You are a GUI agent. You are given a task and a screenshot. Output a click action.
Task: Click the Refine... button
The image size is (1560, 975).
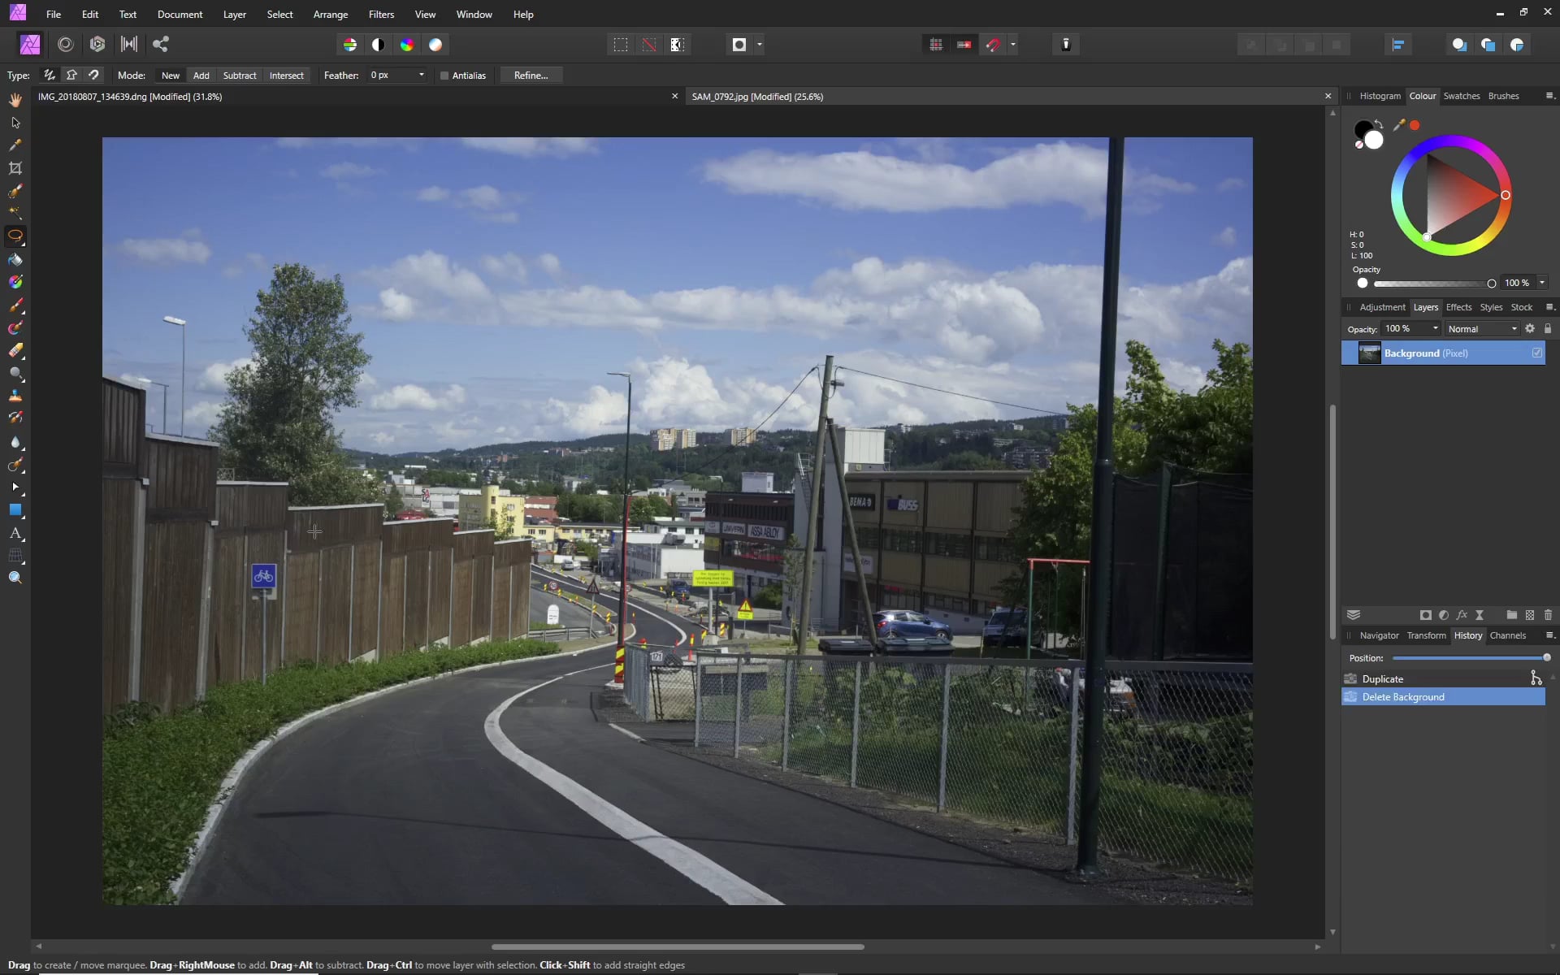(x=531, y=76)
